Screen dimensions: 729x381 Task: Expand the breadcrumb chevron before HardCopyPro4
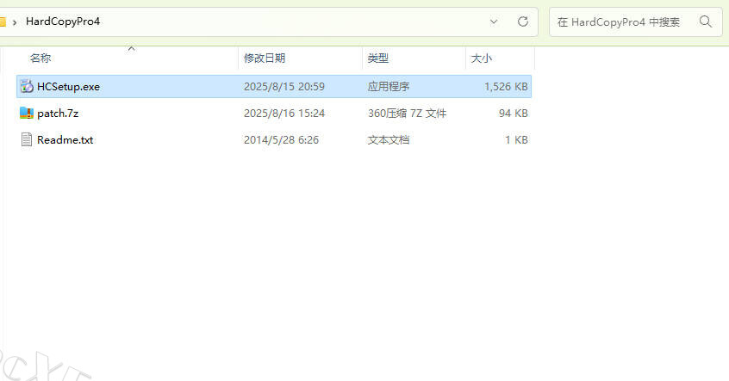pos(15,22)
